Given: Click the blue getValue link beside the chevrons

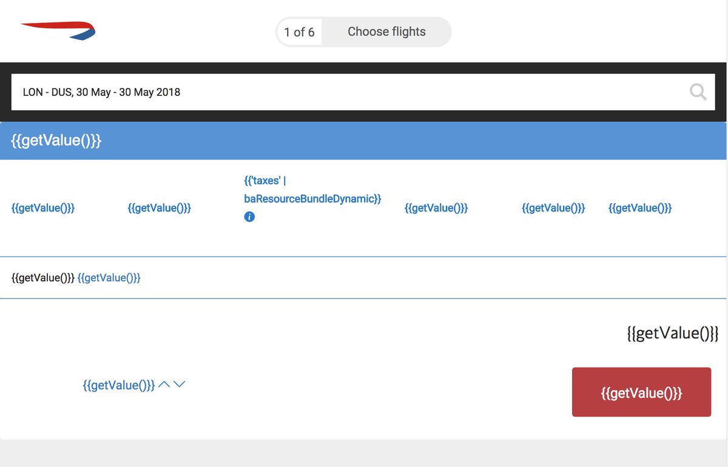Looking at the screenshot, I should click(119, 385).
